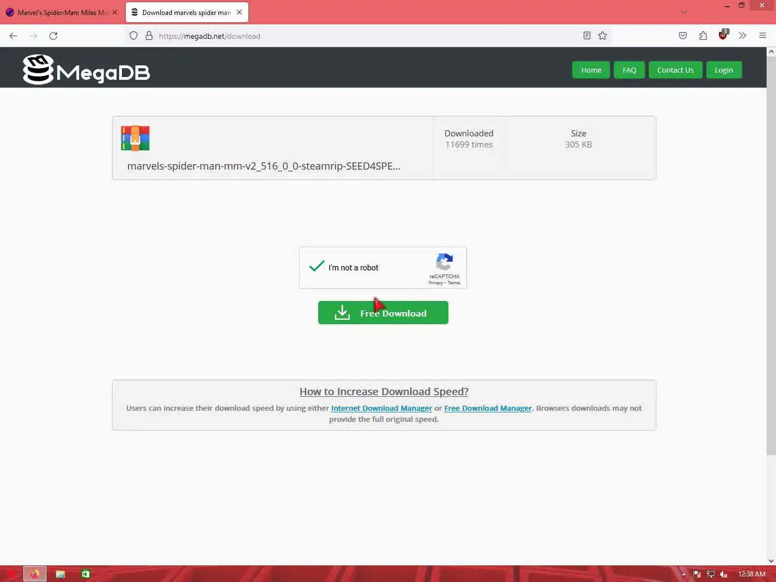This screenshot has width=776, height=582.
Task: Close the Download marvels spider man tab
Action: pyautogui.click(x=239, y=12)
